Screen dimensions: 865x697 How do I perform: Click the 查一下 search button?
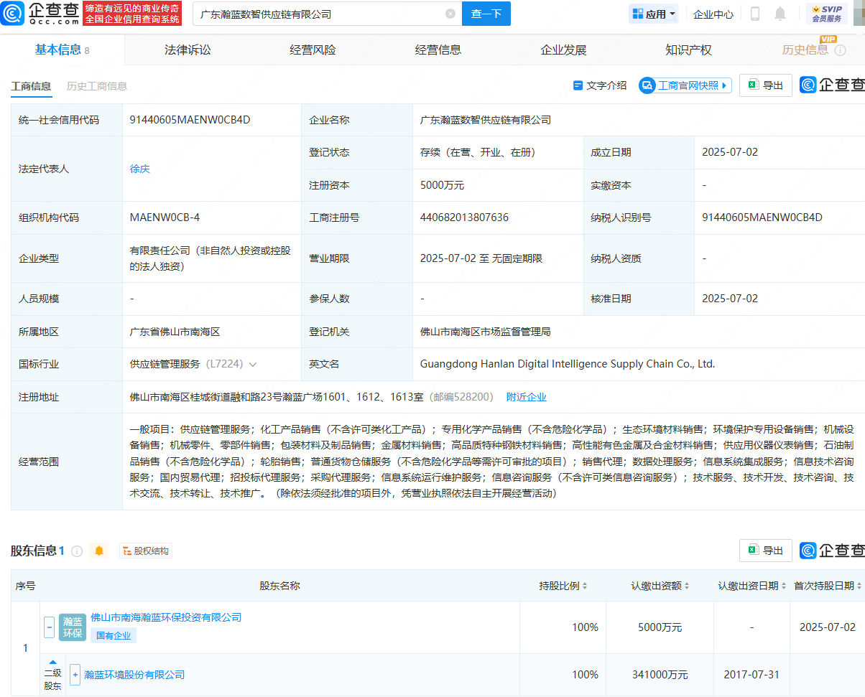click(x=486, y=14)
